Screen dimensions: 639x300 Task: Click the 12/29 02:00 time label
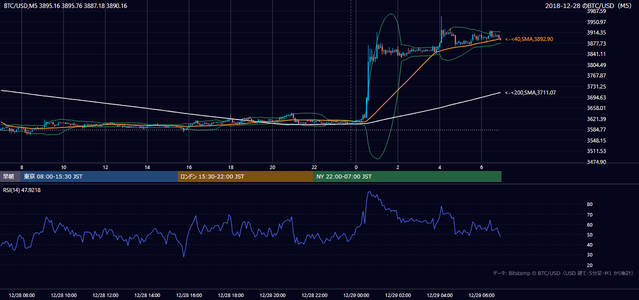(x=397, y=295)
